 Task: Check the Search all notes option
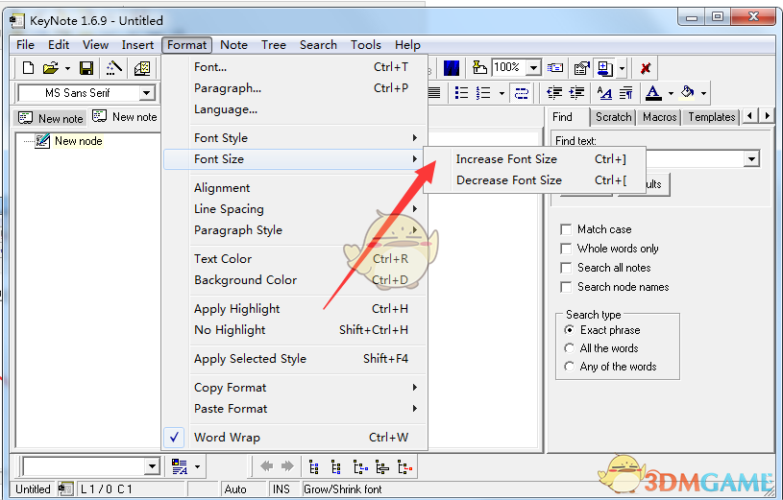click(566, 268)
